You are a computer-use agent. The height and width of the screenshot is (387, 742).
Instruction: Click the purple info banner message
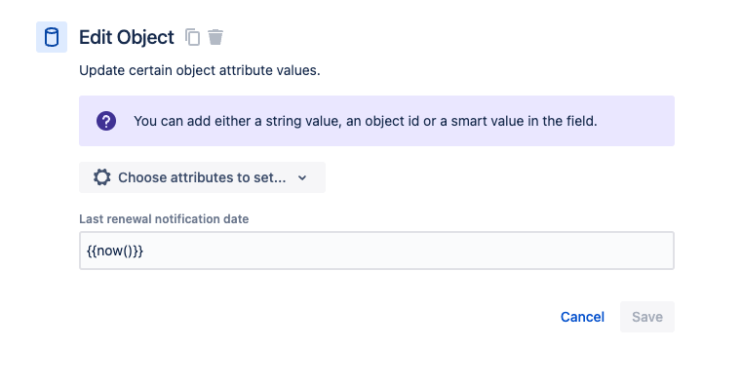pos(376,121)
